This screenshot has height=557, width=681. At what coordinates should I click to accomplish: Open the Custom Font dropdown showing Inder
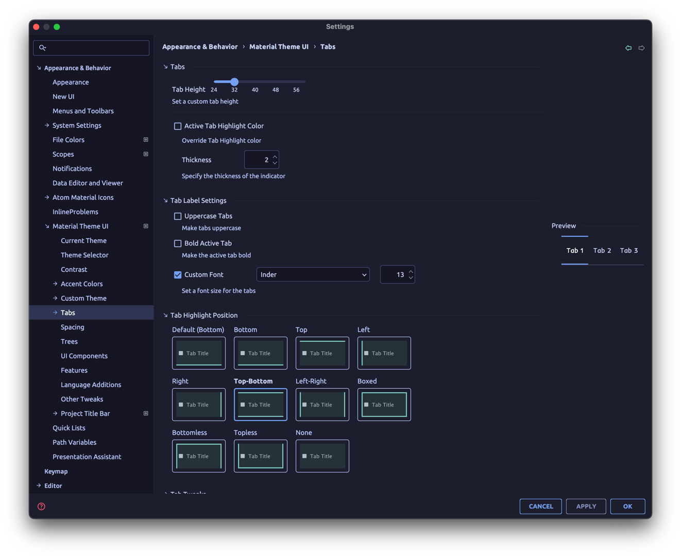[x=313, y=274]
